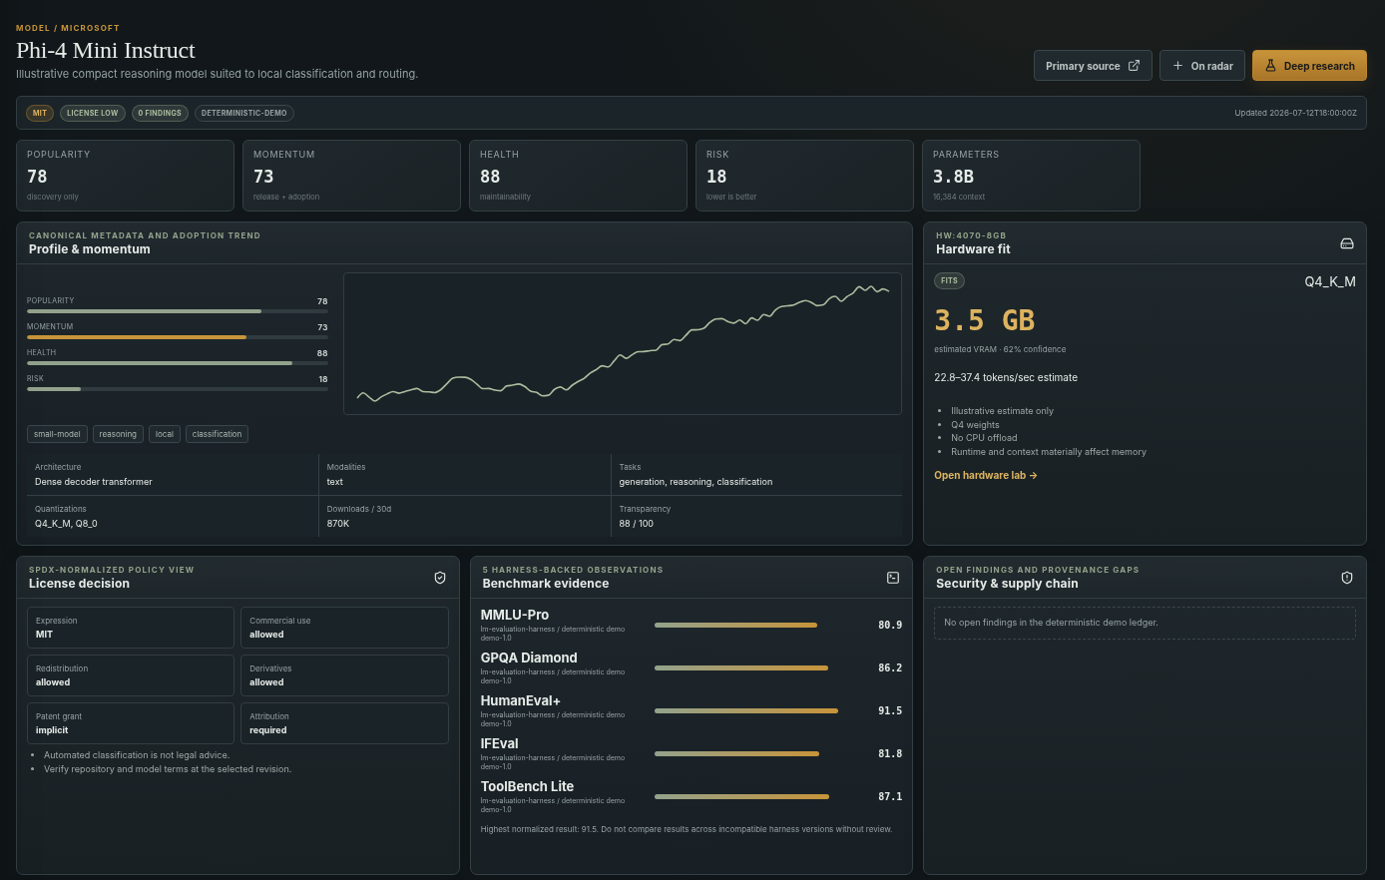Open the Primary source link
The image size is (1385, 880).
(x=1093, y=66)
